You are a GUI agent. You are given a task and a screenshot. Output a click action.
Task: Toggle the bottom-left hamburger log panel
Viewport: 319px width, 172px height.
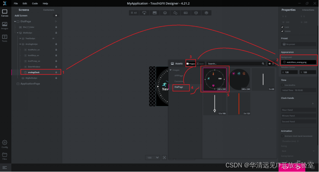[5, 167]
